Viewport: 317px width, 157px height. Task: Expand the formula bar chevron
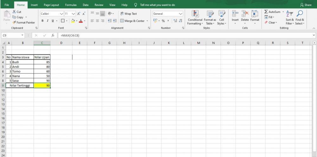pos(314,35)
